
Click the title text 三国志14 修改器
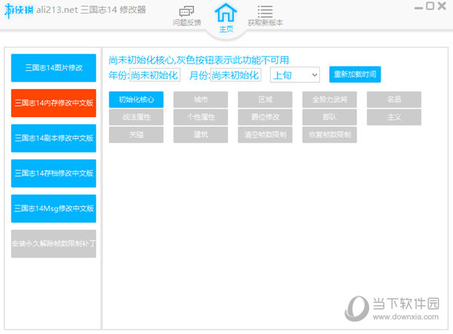(x=113, y=10)
